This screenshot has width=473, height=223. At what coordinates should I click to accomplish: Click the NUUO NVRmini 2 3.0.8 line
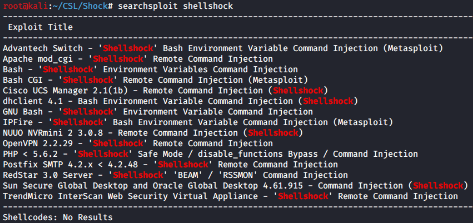pyautogui.click(x=152, y=132)
